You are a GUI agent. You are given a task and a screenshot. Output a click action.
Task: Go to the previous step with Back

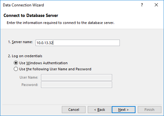(x=100, y=110)
